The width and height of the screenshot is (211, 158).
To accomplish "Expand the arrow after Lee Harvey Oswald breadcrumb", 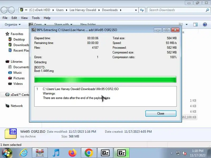I will pyautogui.click(x=99, y=10).
